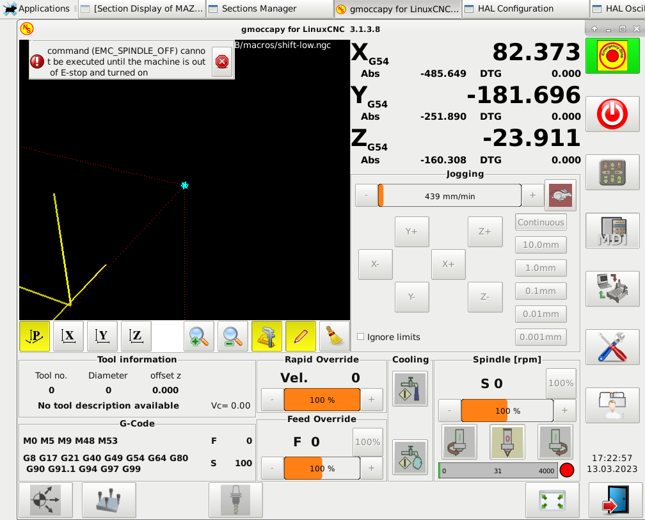Start spindle in reverse direction
645x520 pixels.
(459, 442)
